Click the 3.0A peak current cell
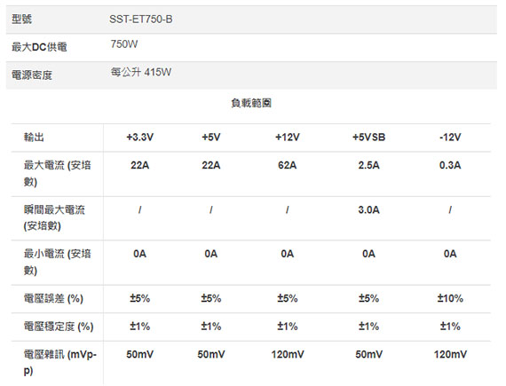 click(x=369, y=210)
